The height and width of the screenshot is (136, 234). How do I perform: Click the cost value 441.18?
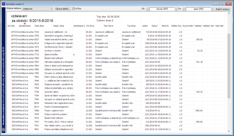coord(199,62)
